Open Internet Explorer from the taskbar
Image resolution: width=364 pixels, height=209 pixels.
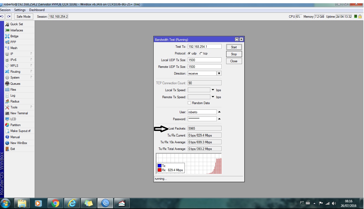72,203
